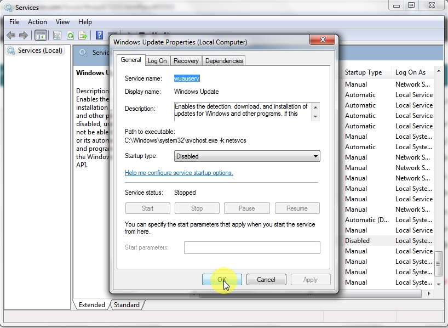Screen dimensions: 448x328
Task: Open the Action menu
Action: point(37,22)
